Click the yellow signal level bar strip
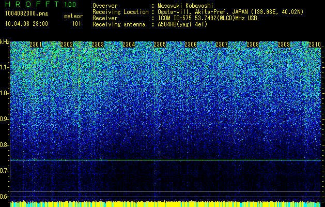 click(x=165, y=204)
